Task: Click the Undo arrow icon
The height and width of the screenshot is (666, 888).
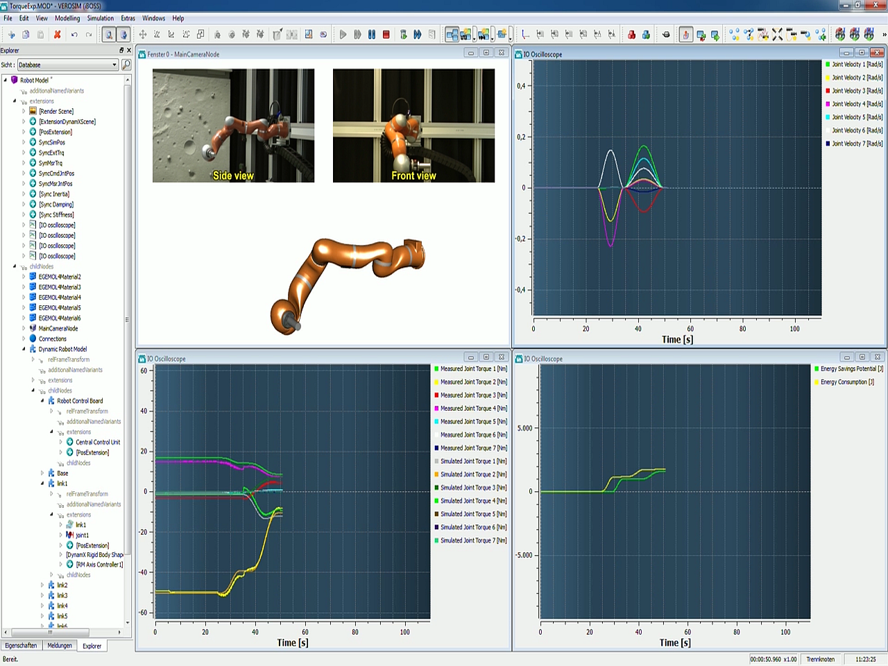Action: point(74,34)
